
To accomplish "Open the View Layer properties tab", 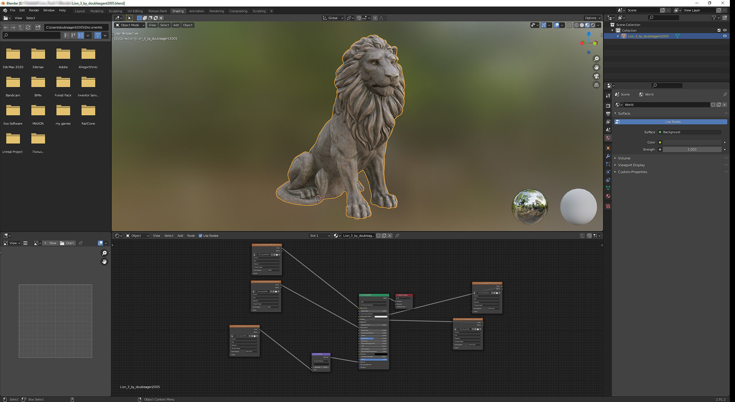I will [x=608, y=122].
